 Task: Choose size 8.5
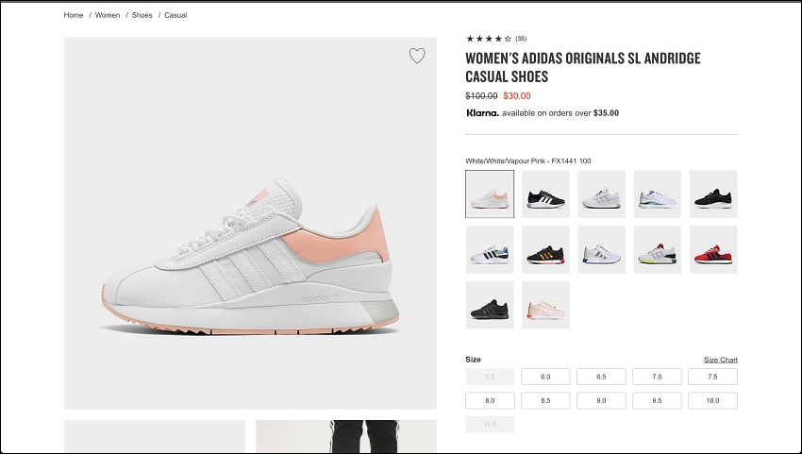(x=545, y=401)
